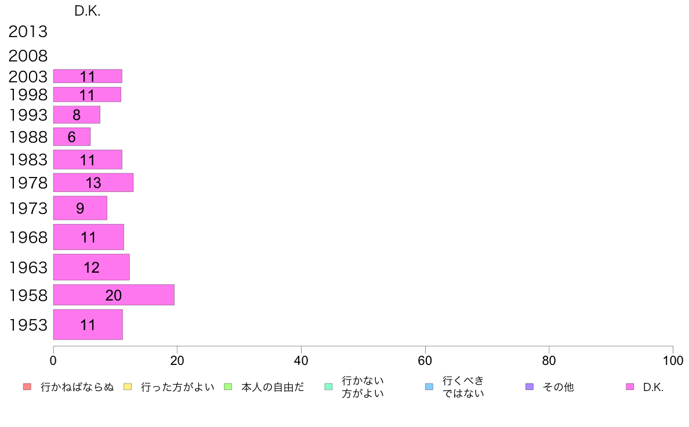Click the teal 行かない方がよい legend swatch
The image size is (689, 427).
tap(328, 387)
